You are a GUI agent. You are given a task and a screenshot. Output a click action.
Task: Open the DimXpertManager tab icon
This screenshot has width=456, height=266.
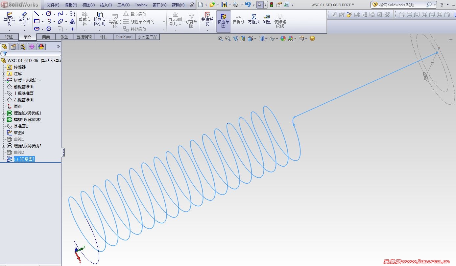(x=32, y=47)
